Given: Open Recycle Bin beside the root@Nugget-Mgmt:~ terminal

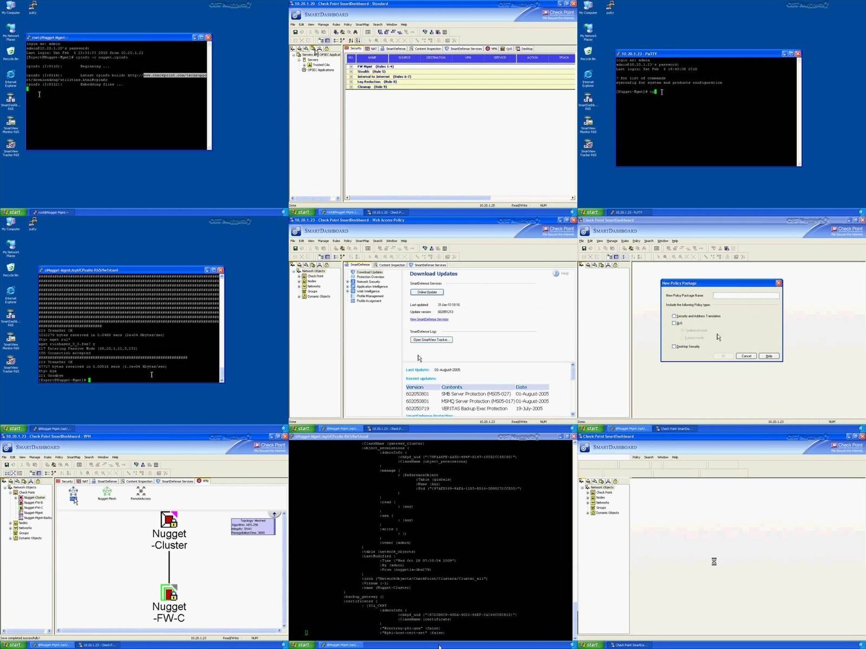Looking at the screenshot, I should click(10, 53).
